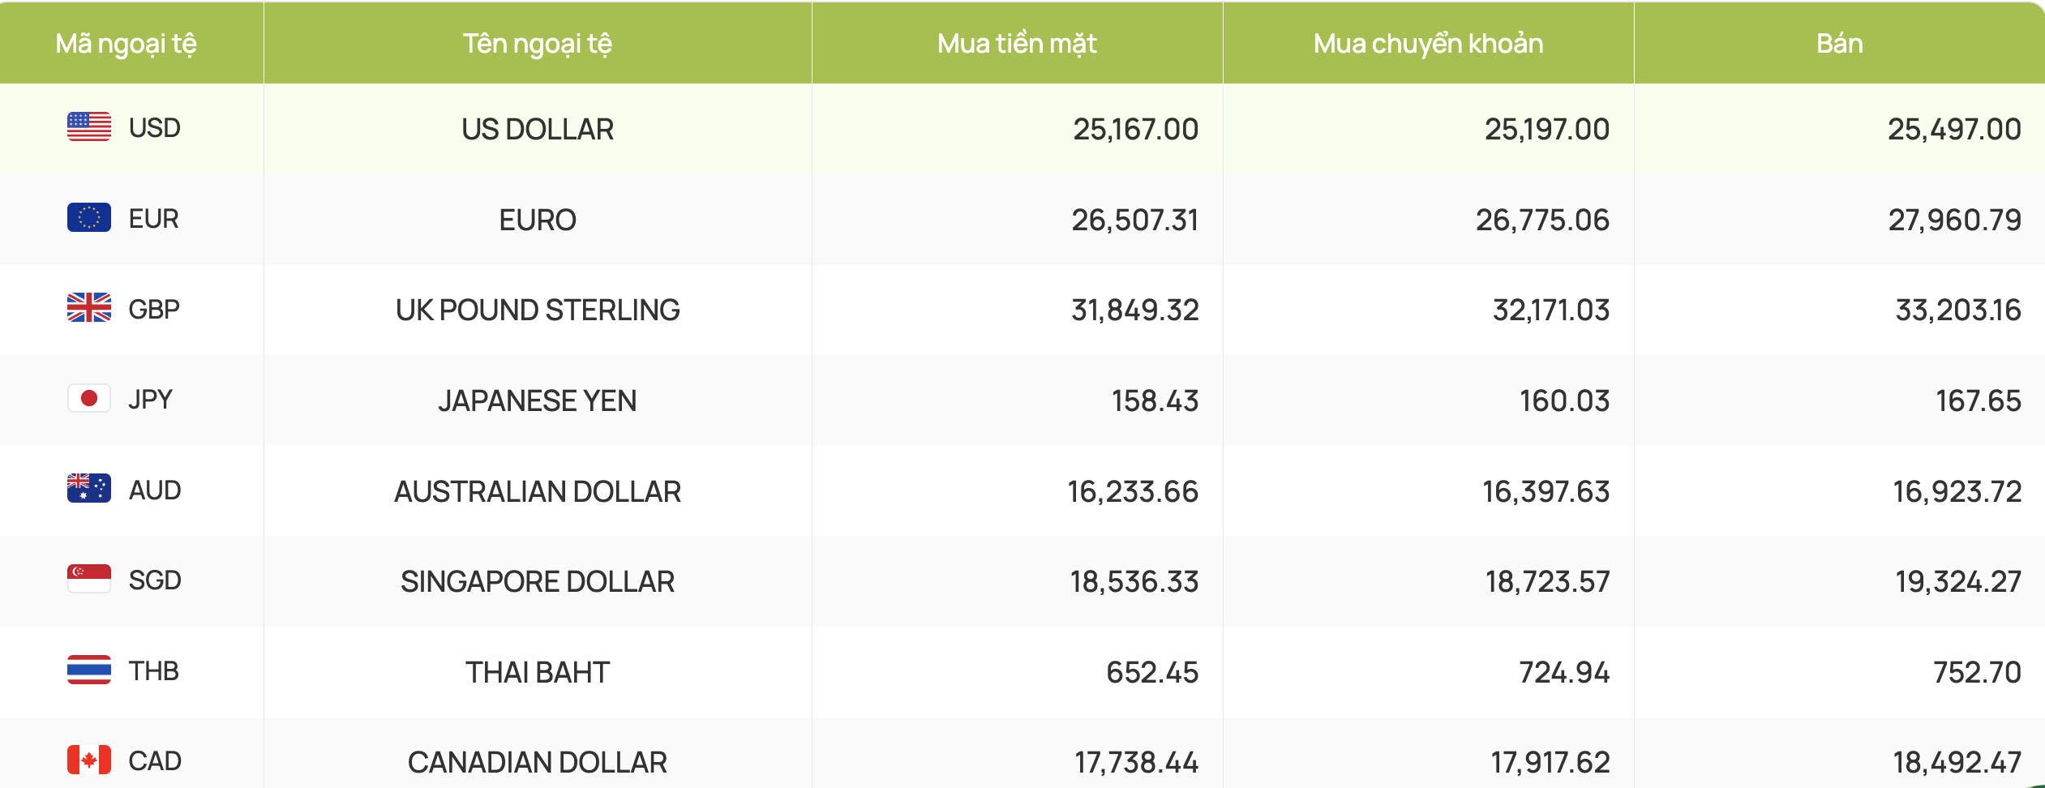The image size is (2045, 788).
Task: Click the Japan flag icon
Action: [x=89, y=399]
